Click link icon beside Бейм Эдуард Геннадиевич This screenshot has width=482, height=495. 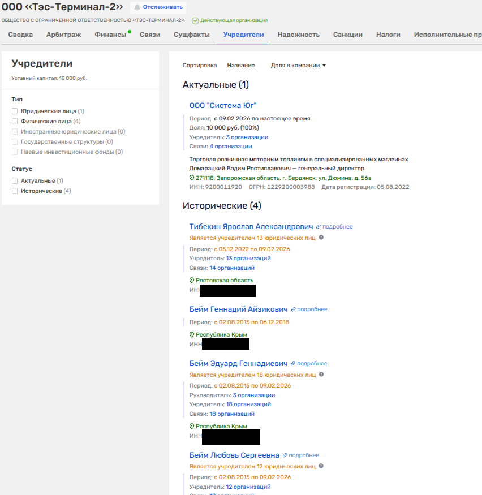pos(293,364)
